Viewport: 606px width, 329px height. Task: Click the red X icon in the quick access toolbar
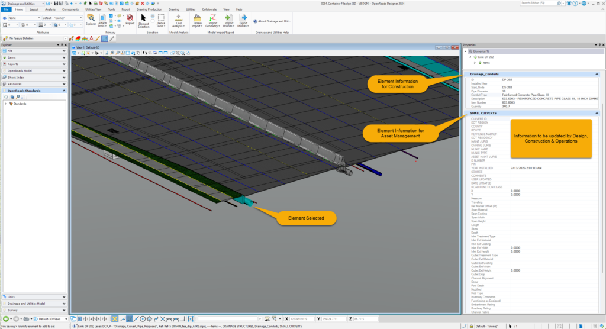pyautogui.click(x=142, y=4)
